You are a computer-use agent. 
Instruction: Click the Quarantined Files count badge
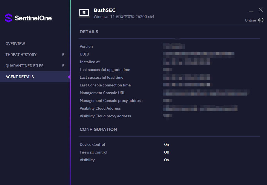pos(63,66)
